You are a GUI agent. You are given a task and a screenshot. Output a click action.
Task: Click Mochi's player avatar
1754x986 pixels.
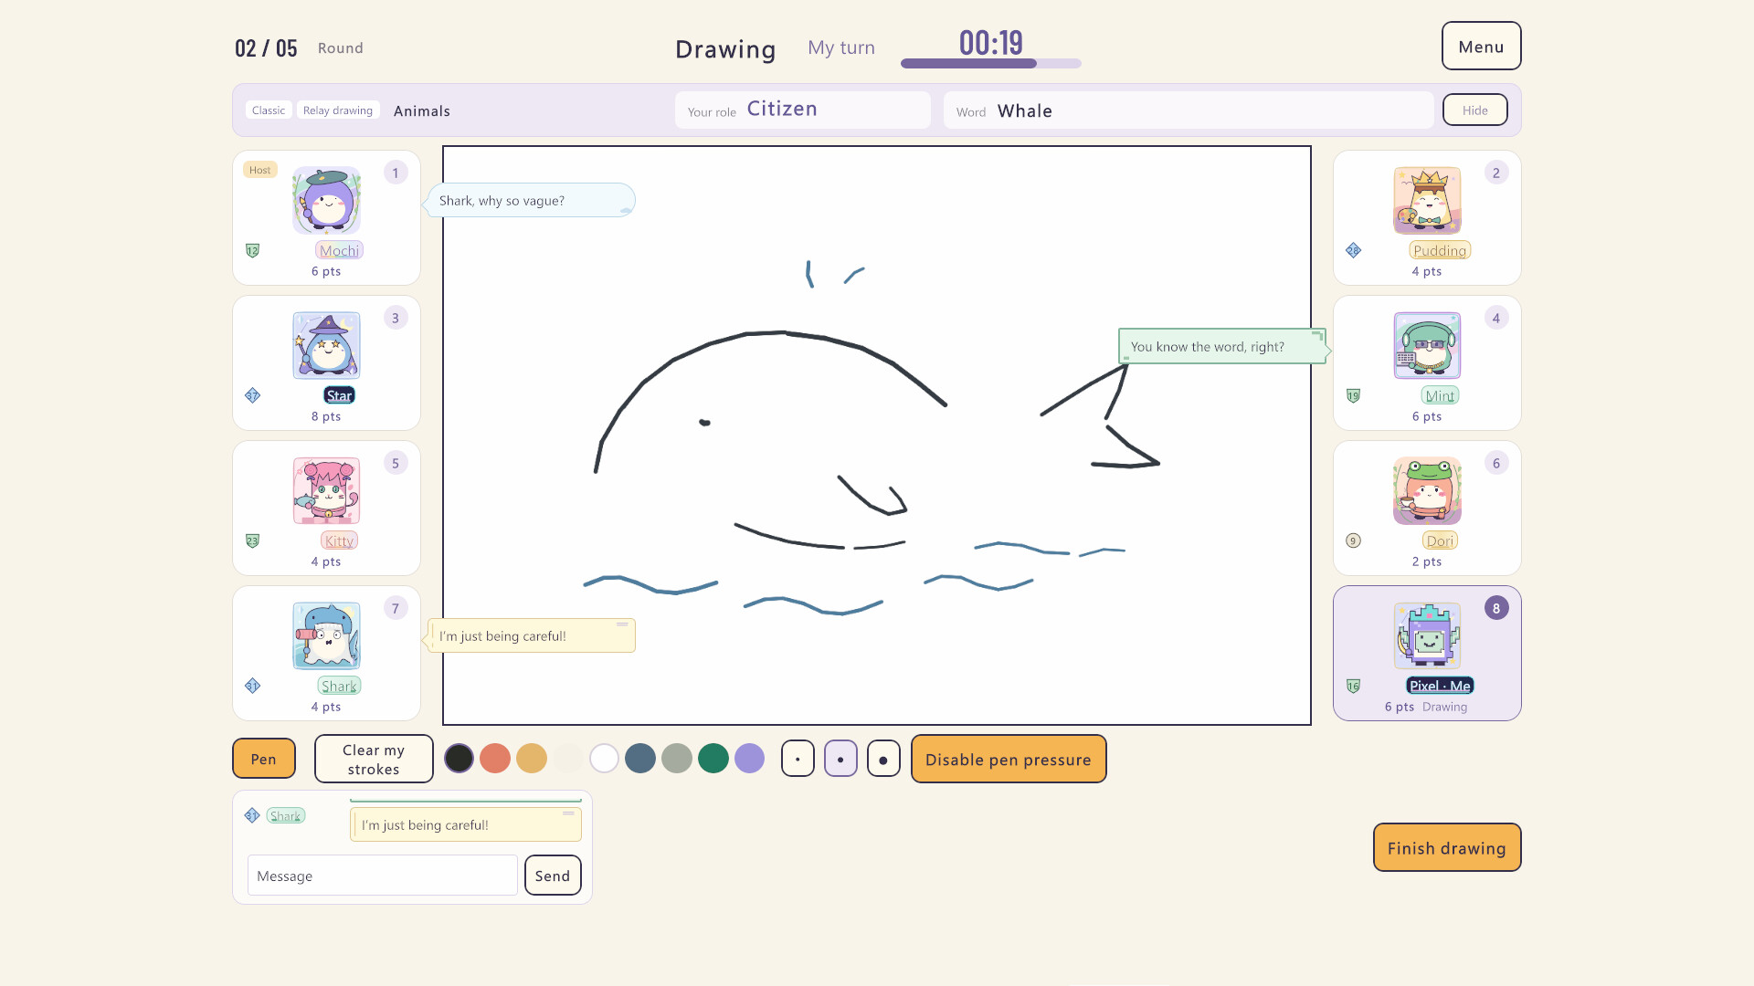pos(326,201)
